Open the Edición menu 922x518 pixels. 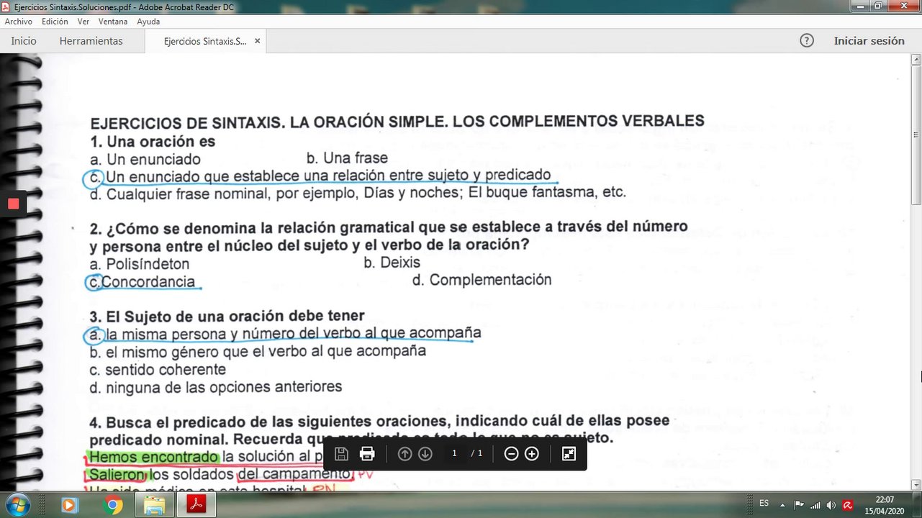[55, 22]
